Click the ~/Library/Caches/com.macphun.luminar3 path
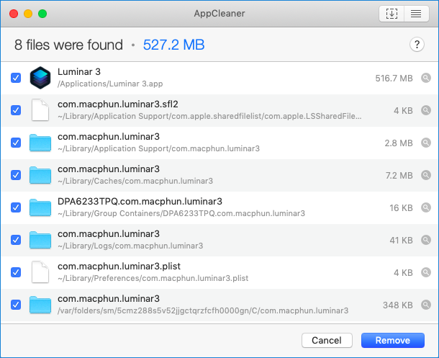 (135, 181)
